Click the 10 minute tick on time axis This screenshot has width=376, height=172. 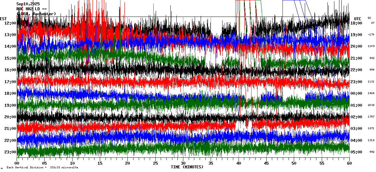click(x=72, y=163)
